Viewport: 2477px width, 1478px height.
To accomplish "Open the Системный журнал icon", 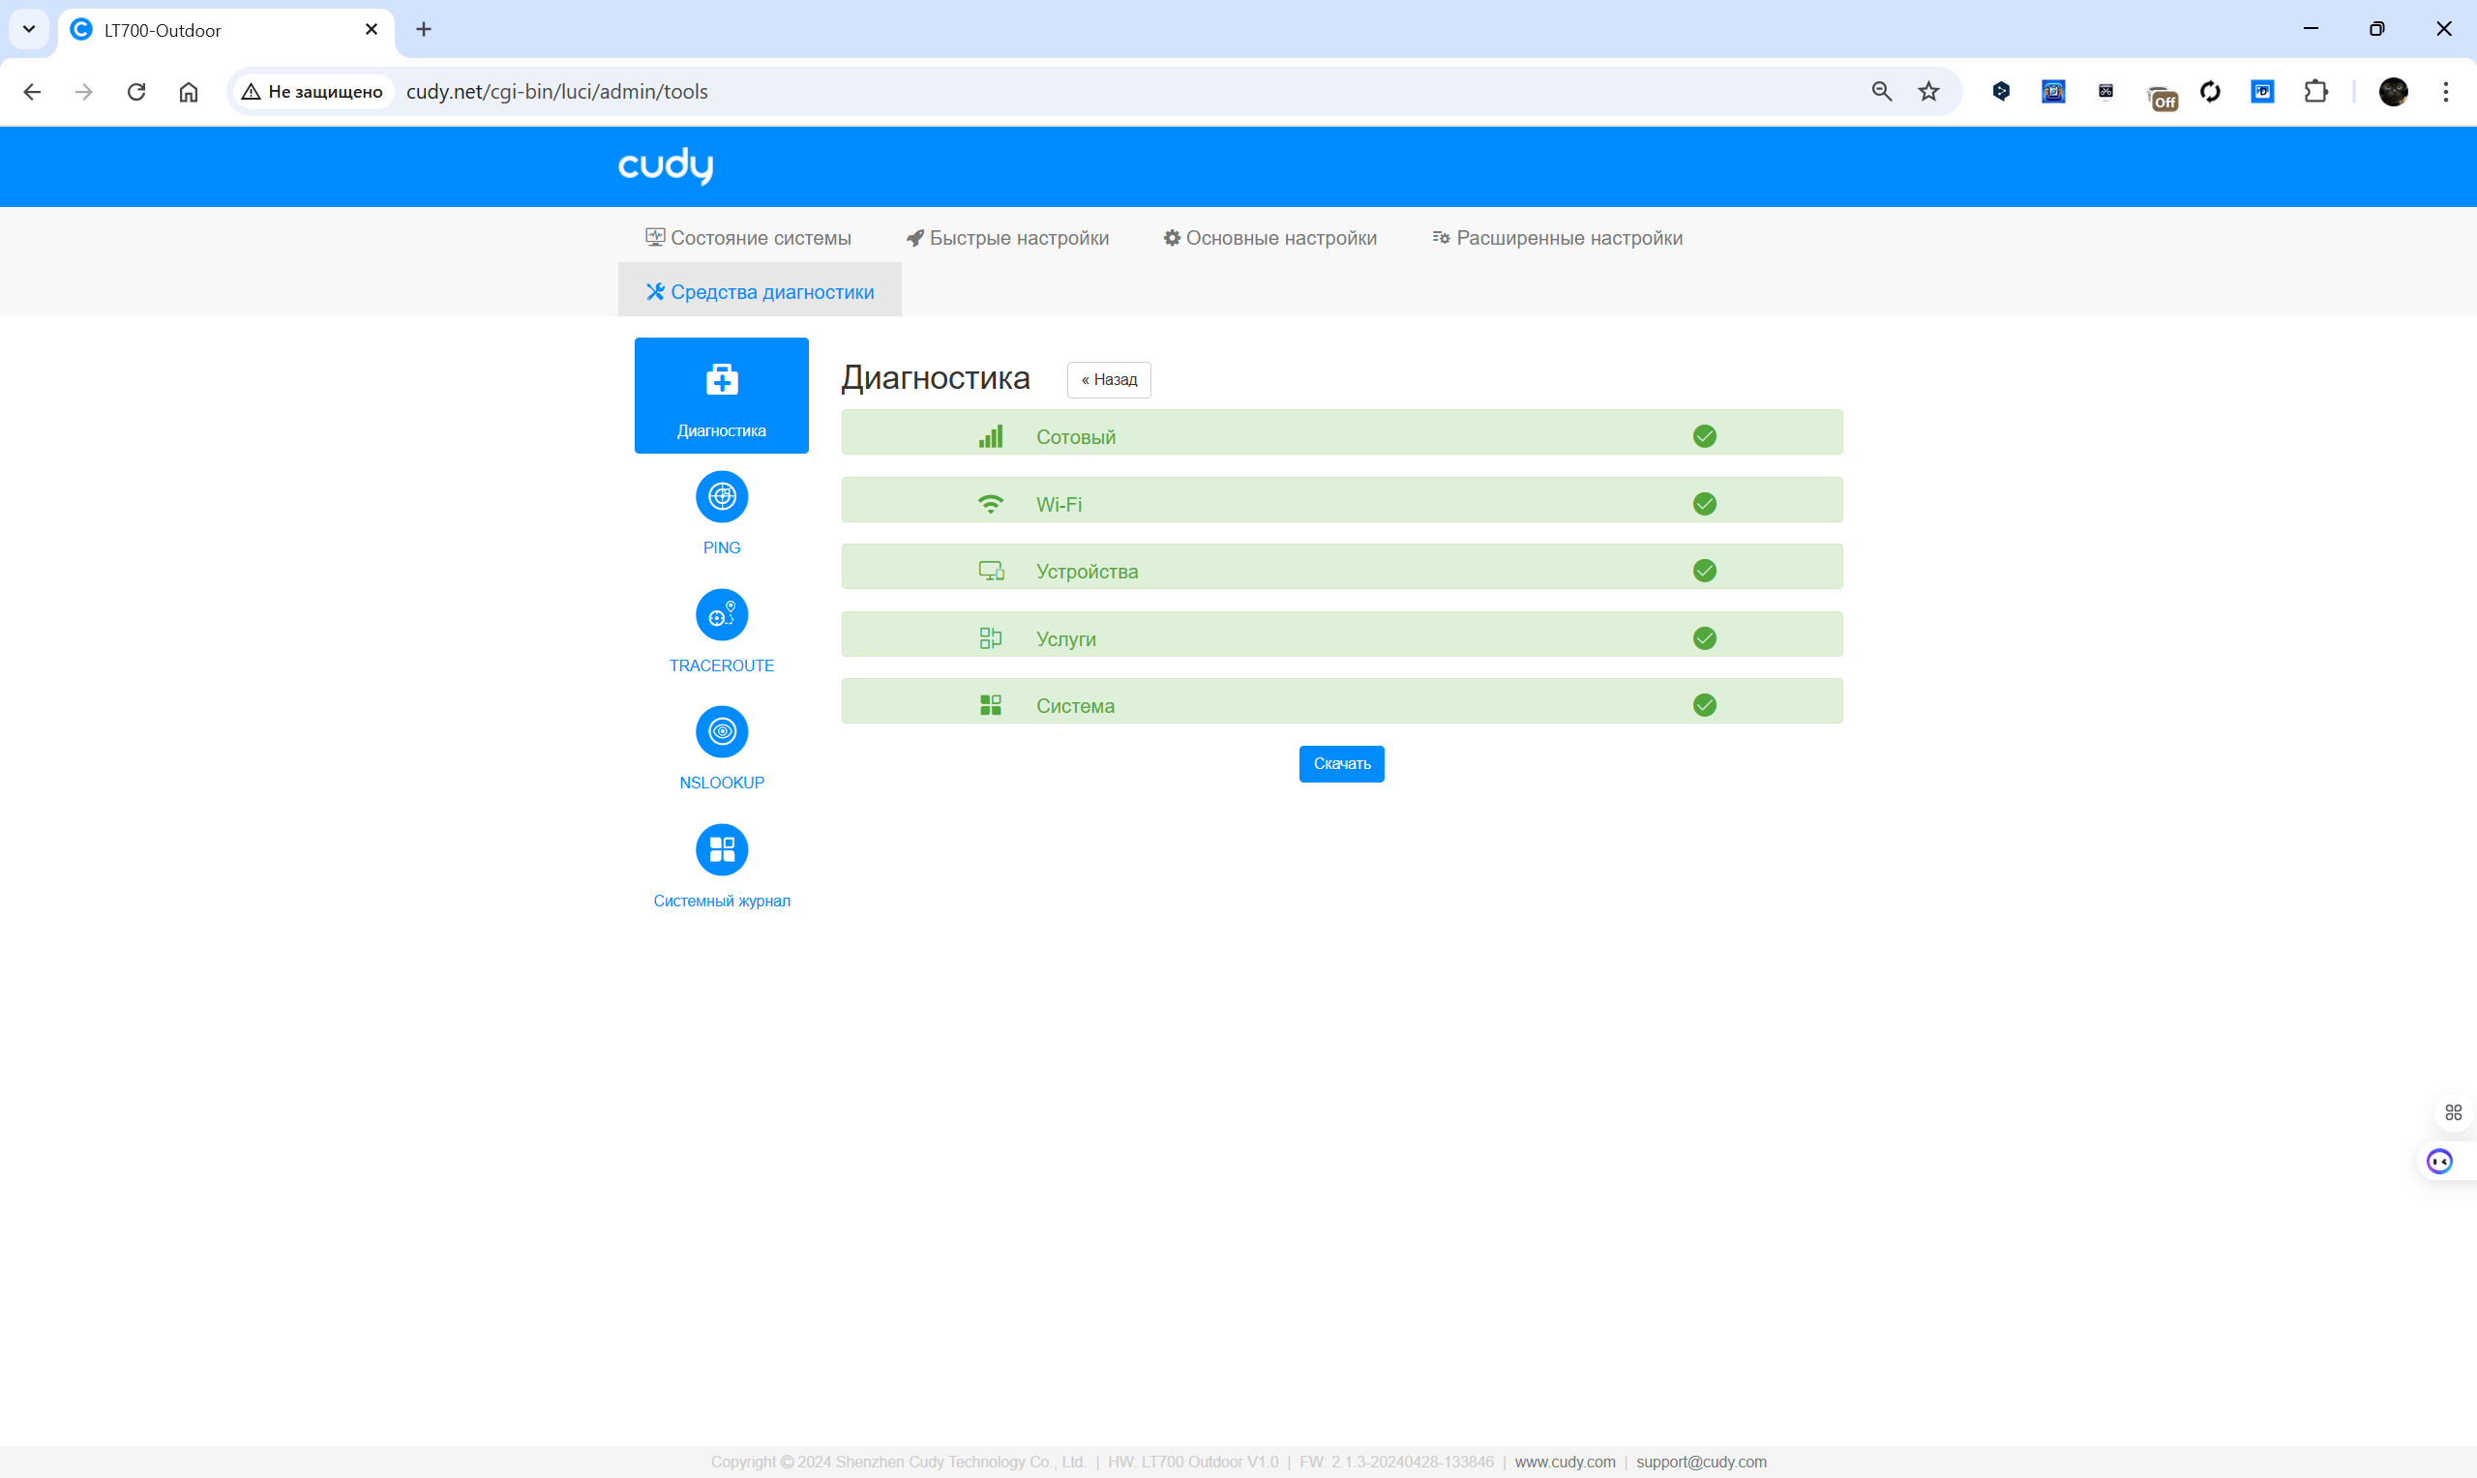I will click(x=721, y=849).
